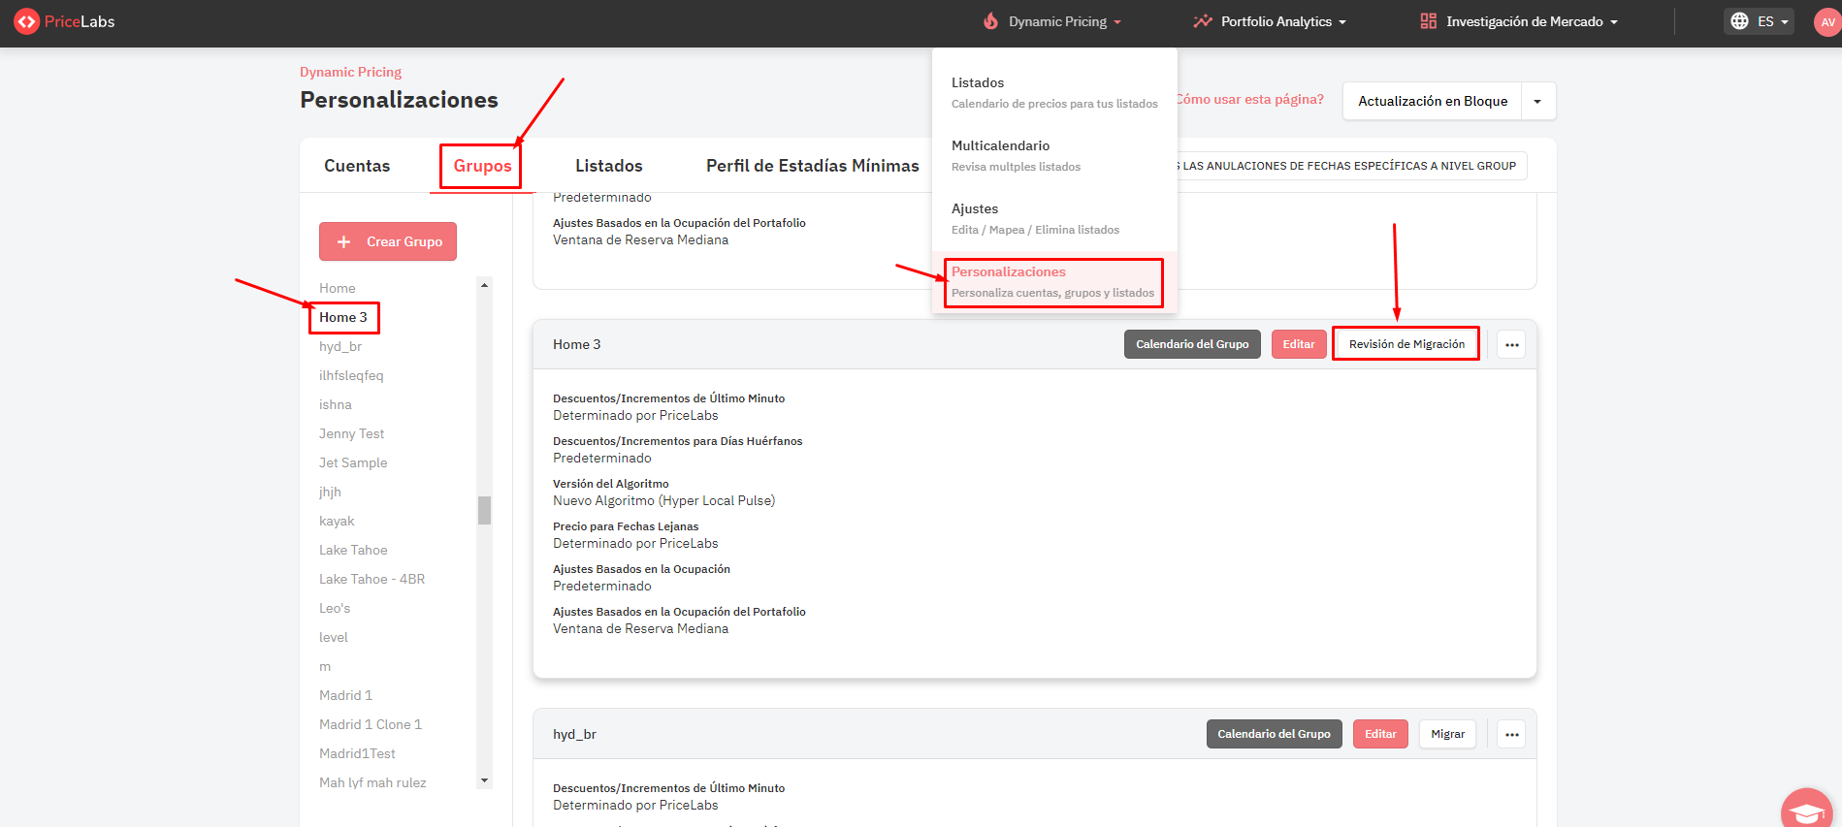Screen dimensions: 1842x827
Task: Click the group list scrollbar thumb
Action: point(484,510)
